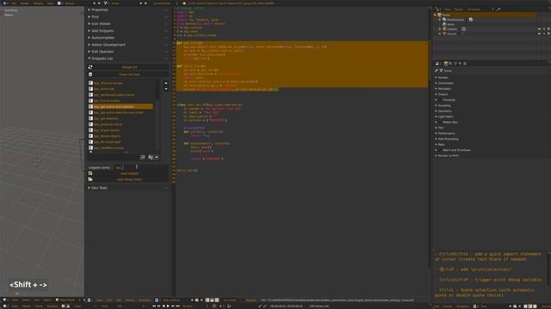
Task: Click the Open library folder button
Action: (129, 179)
